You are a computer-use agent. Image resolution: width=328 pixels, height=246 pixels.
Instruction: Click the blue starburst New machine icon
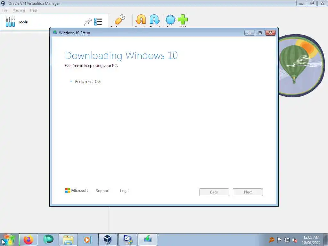[170, 20]
